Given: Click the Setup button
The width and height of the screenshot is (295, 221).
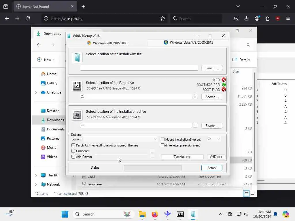Looking at the screenshot, I should click(212, 168).
